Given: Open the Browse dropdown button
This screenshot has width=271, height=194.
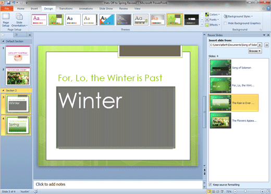Looking at the screenshot, I should 255,51.
